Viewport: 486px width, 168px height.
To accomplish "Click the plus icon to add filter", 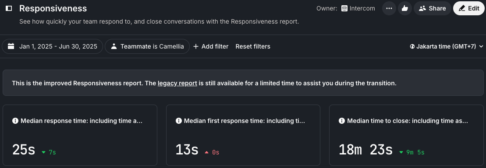I will pyautogui.click(x=195, y=46).
